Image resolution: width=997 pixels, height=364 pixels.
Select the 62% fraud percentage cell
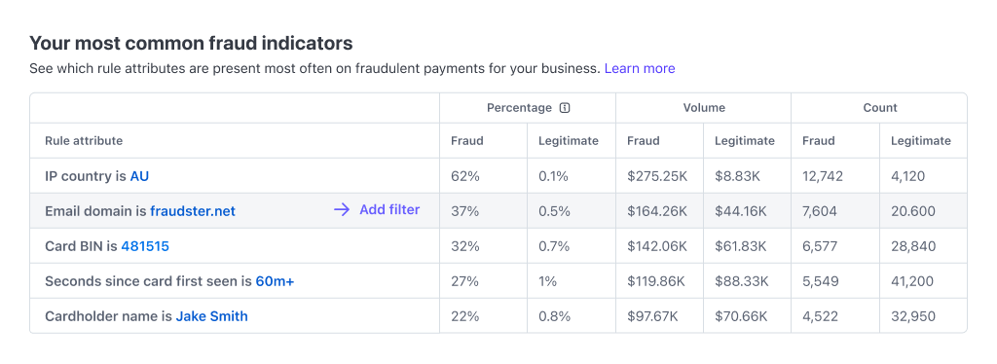pos(483,176)
